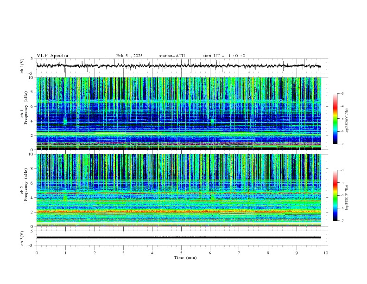Click the "VLF Spectra" plot title
367x284 pixels.
(52, 56)
